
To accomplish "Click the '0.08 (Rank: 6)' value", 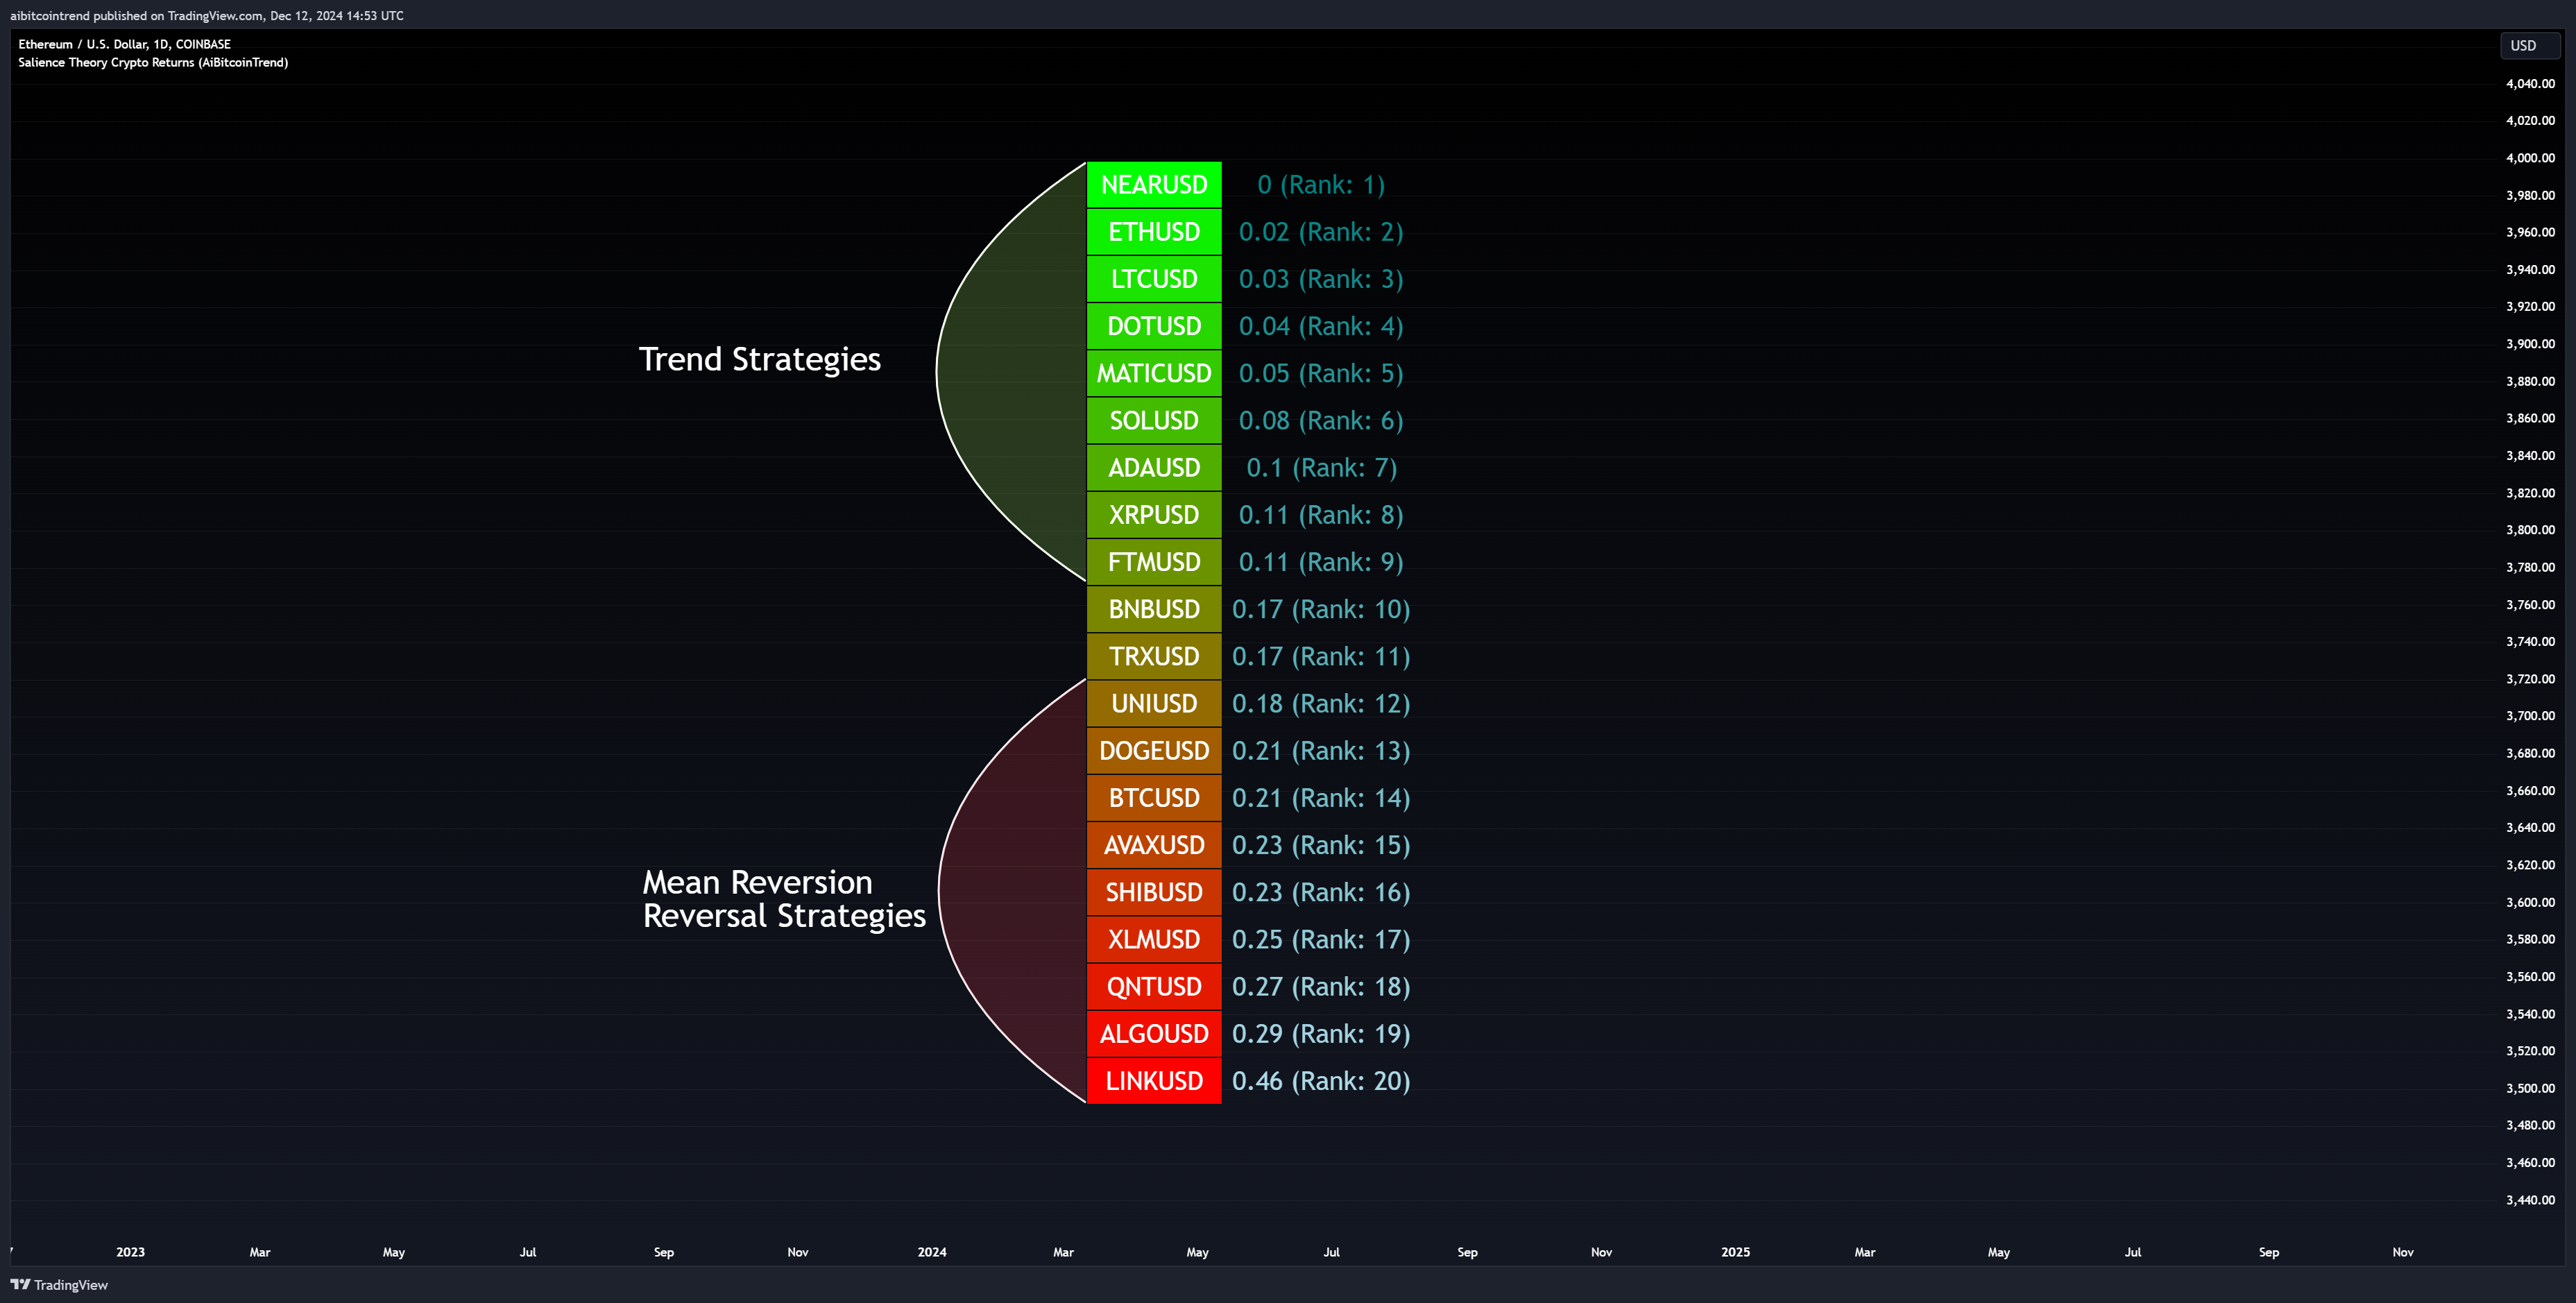I will [x=1321, y=420].
